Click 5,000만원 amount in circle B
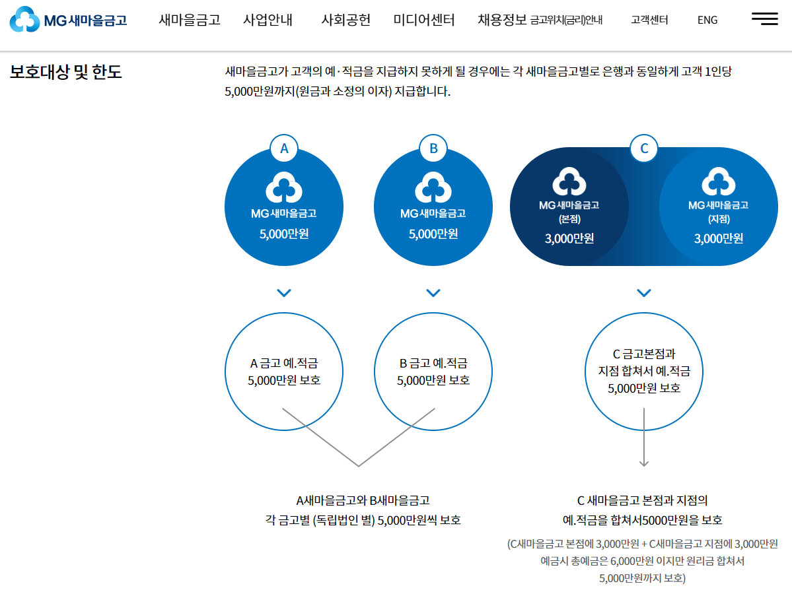 coord(433,234)
